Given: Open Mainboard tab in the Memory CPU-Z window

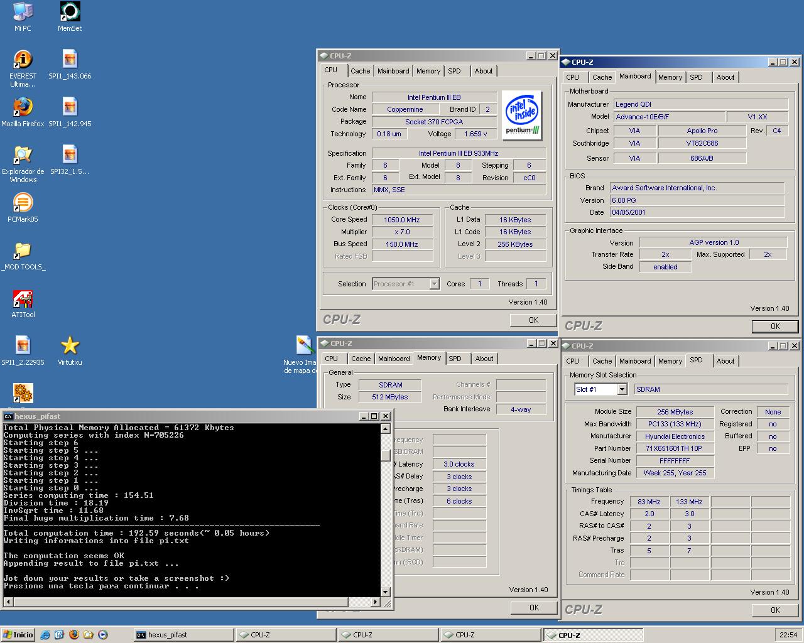Looking at the screenshot, I should 394,359.
